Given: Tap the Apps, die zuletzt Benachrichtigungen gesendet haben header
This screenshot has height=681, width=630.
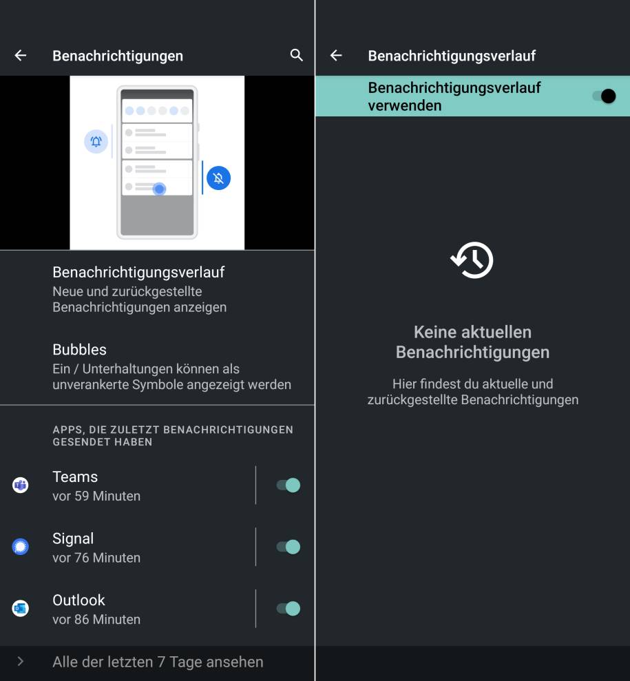Looking at the screenshot, I should (173, 436).
